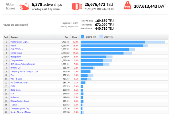Click the Existing fleet legend swatch
The width and height of the screenshot is (171, 114).
[82, 37]
